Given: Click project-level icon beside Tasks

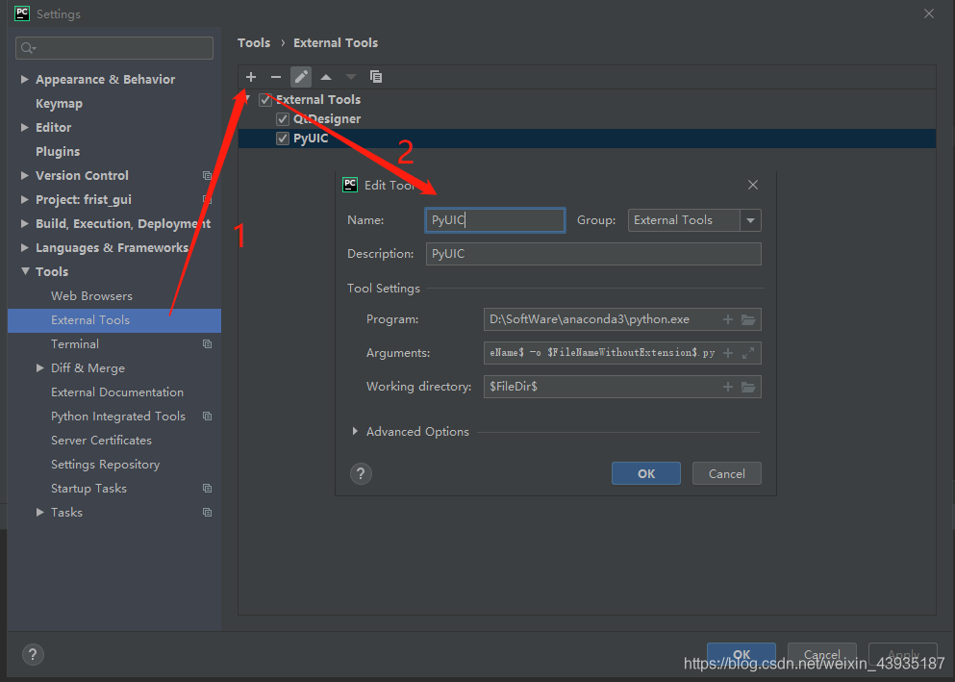Looking at the screenshot, I should pos(207,513).
